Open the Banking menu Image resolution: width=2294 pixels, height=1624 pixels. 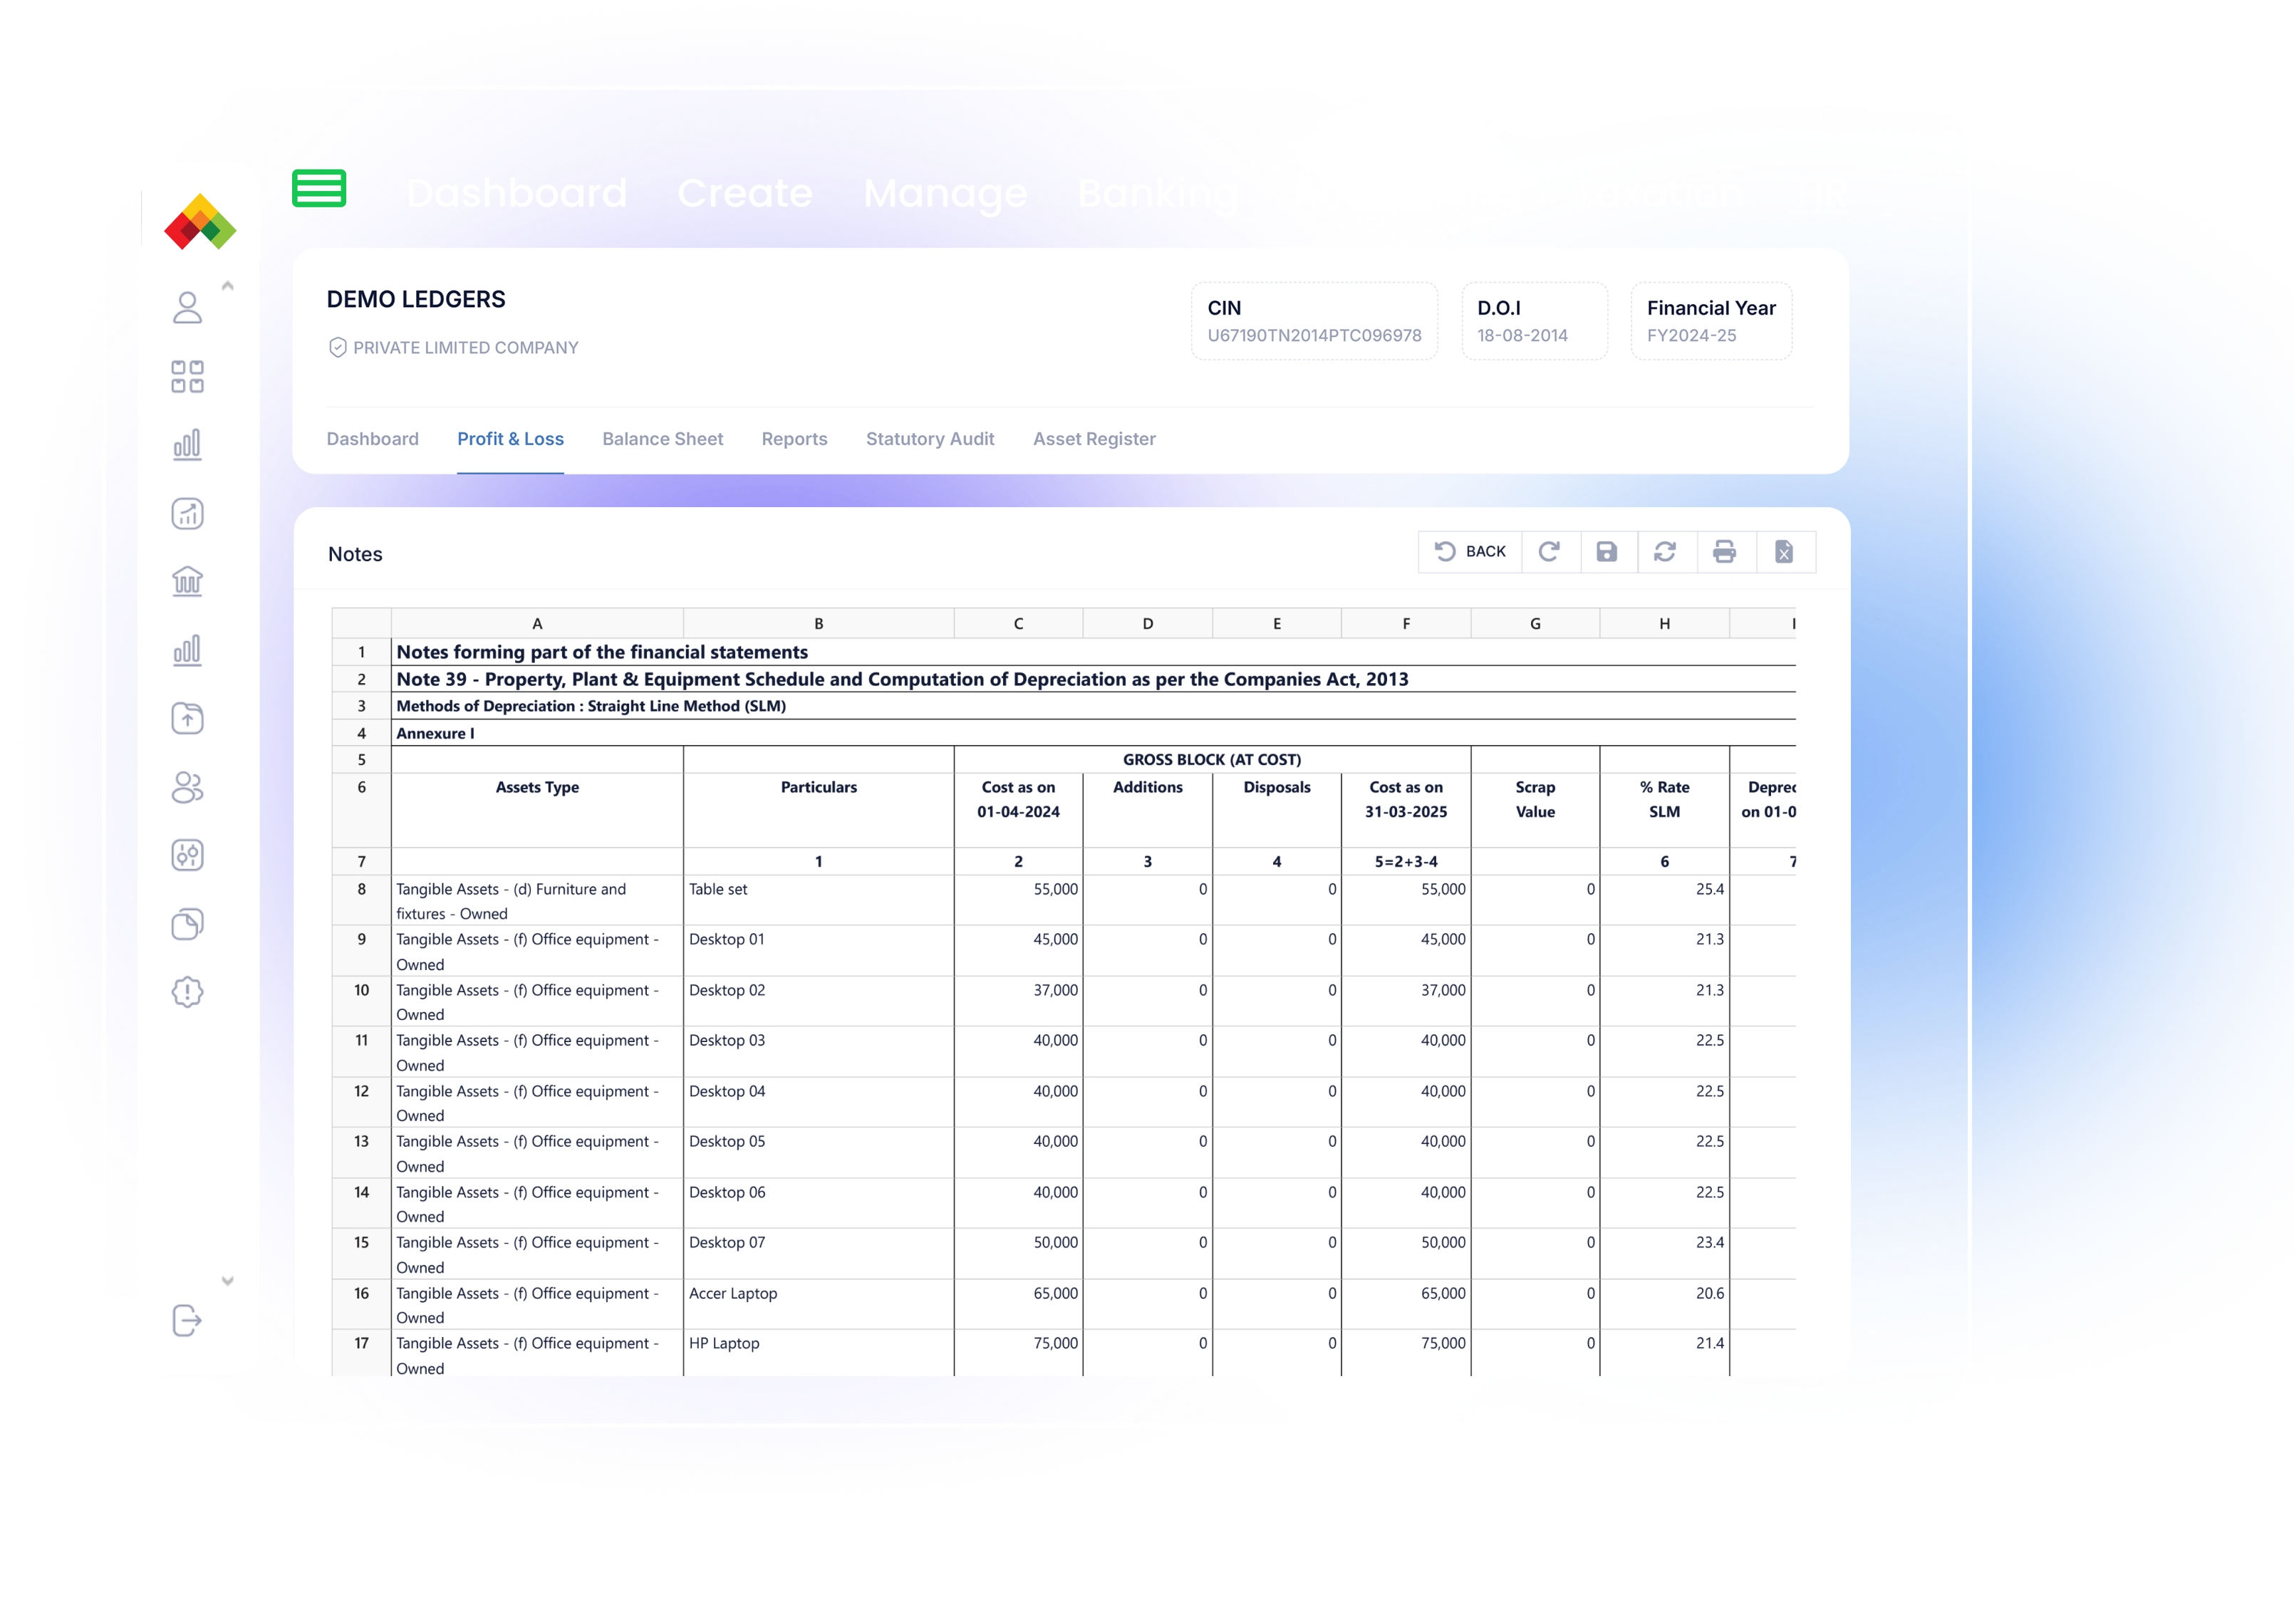coord(1157,193)
